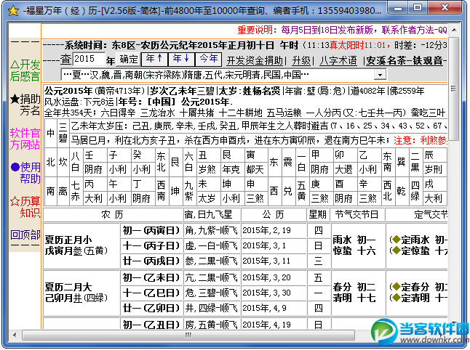The image size is (470, 350).
Task: Click the diamond icon beside 定清明
Action: [397, 298]
